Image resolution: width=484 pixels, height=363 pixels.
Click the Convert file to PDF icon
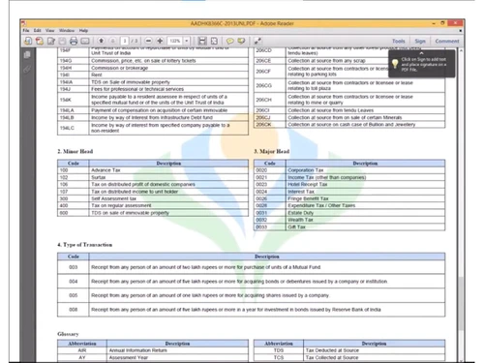tap(40, 41)
